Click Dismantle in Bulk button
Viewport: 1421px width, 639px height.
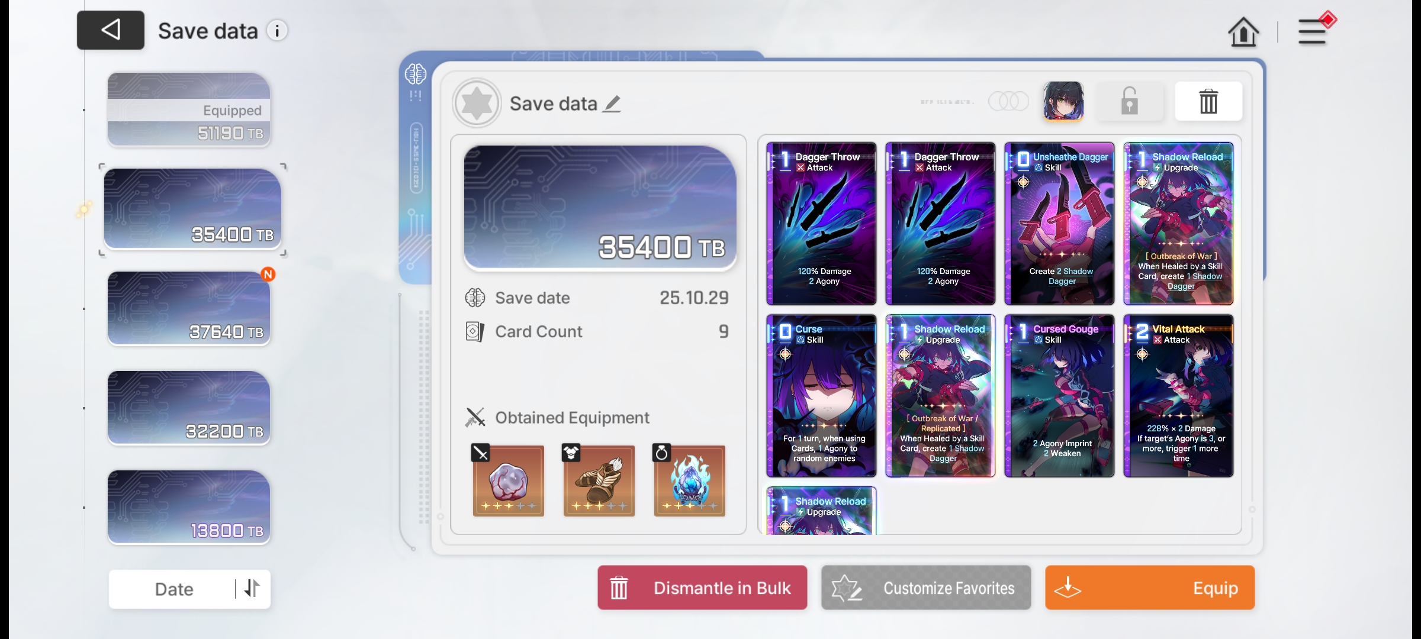[702, 588]
